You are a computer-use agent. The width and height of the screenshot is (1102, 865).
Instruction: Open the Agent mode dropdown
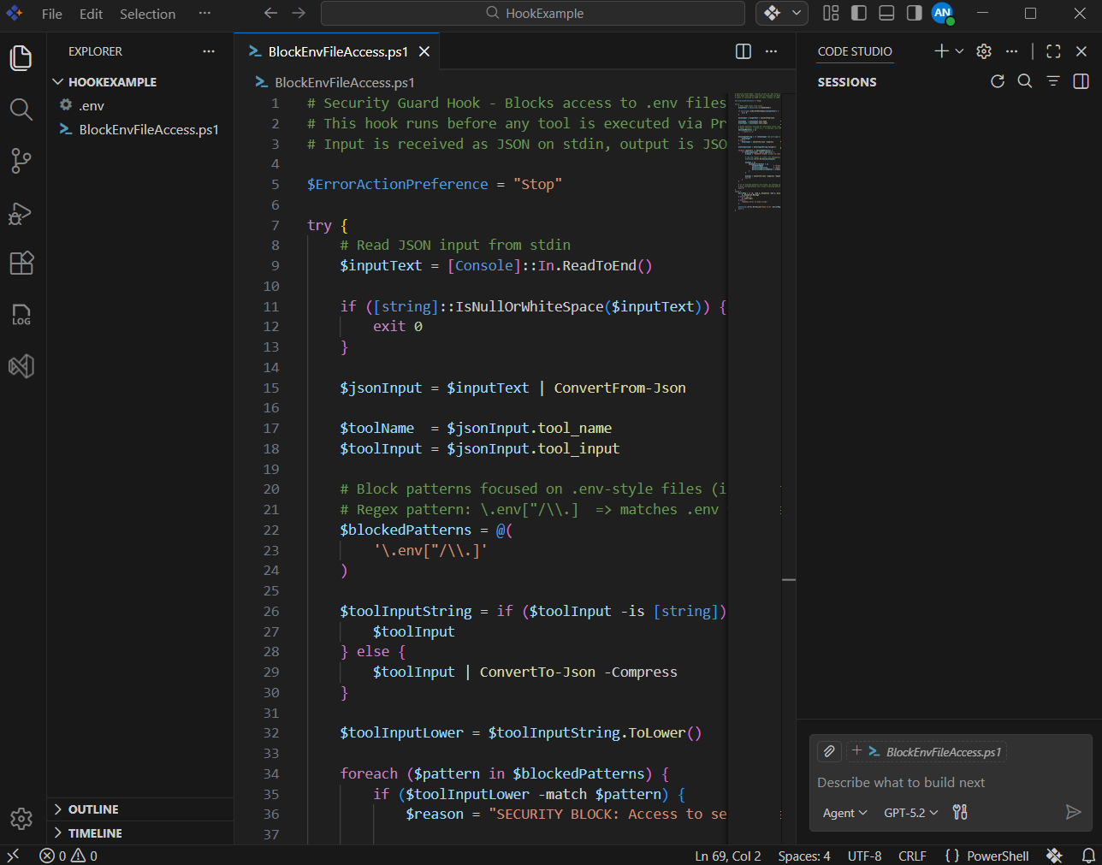pyautogui.click(x=844, y=812)
